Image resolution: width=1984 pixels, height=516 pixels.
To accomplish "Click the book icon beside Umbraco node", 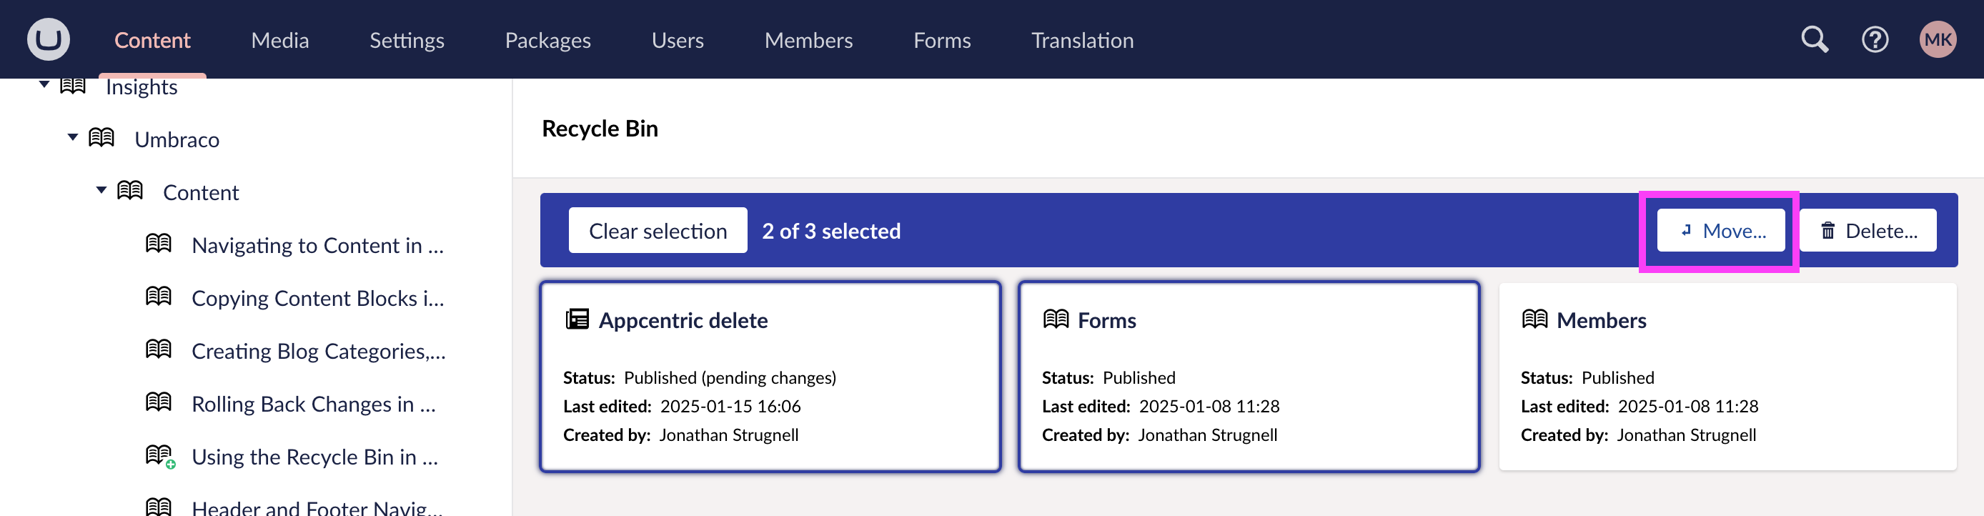I will coord(101,138).
